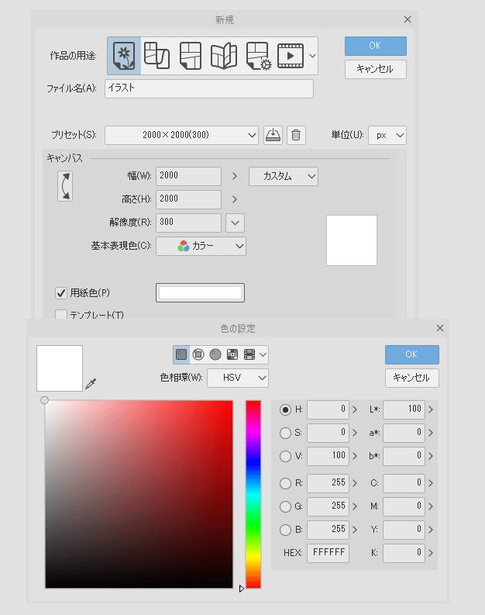The image size is (485, 615).
Task: Open slider arrow next to V field
Action: pos(355,456)
